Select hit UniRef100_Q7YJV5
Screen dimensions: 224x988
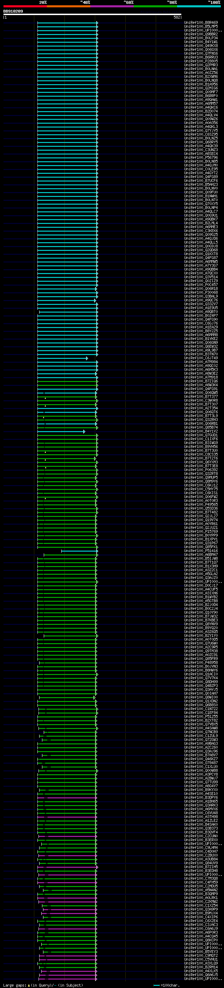point(201,130)
